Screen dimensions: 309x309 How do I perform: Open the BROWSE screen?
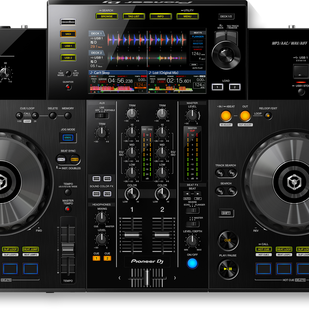(107, 16)
